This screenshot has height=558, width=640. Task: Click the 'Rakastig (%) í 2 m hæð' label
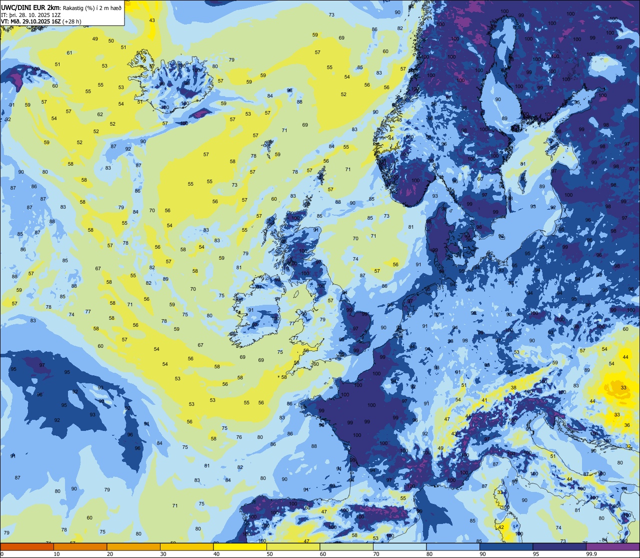coord(92,8)
